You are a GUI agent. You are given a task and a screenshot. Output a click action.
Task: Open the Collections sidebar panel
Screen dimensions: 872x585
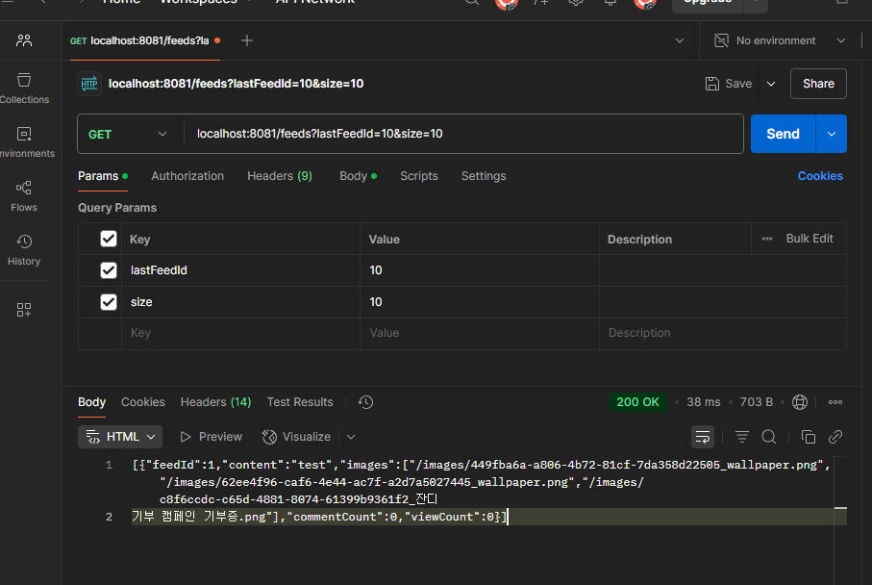pos(24,88)
